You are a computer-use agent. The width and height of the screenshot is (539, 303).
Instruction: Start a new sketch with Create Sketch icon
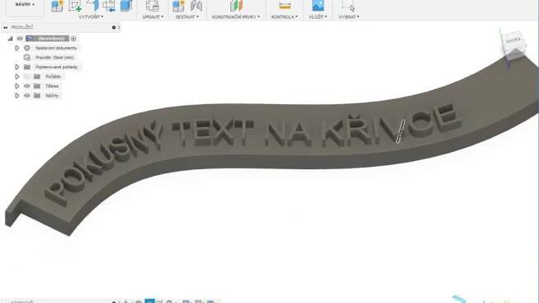(74, 6)
